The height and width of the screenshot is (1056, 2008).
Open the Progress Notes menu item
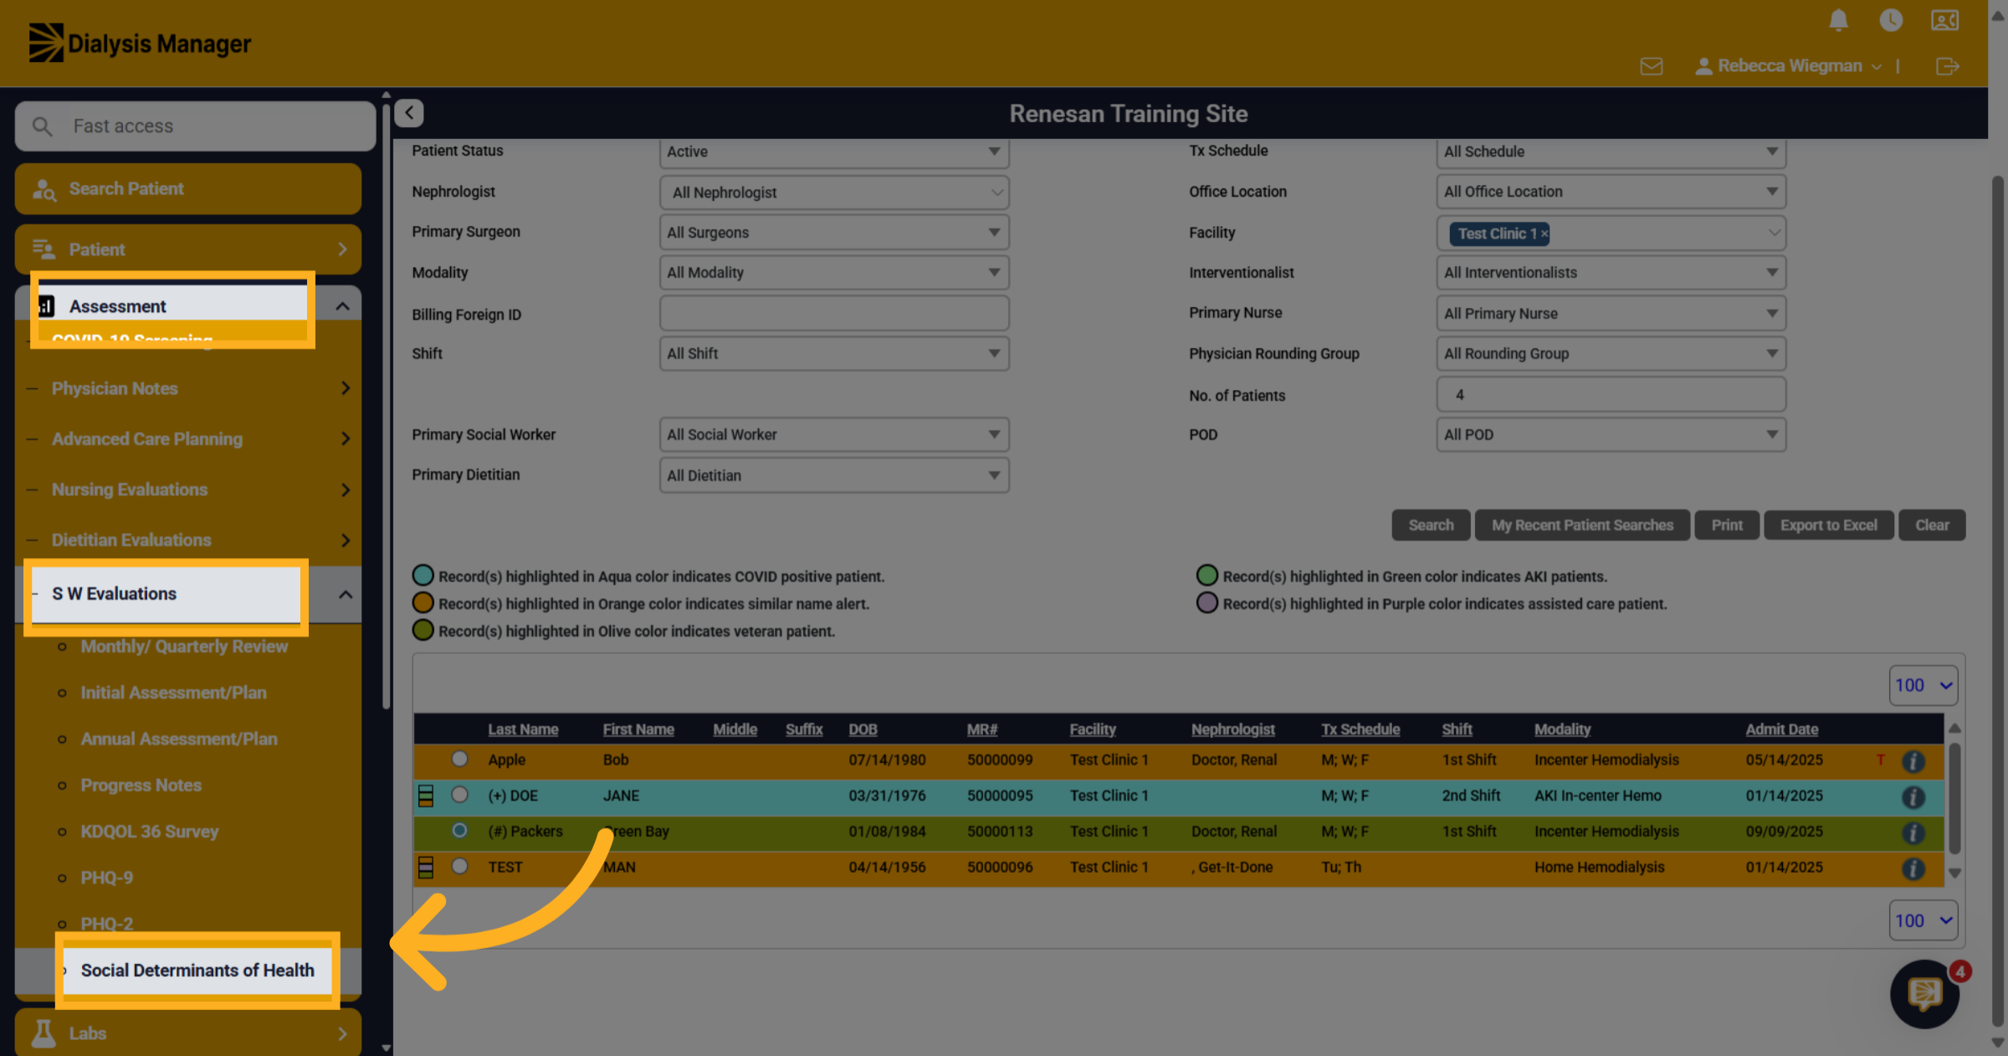(x=141, y=785)
